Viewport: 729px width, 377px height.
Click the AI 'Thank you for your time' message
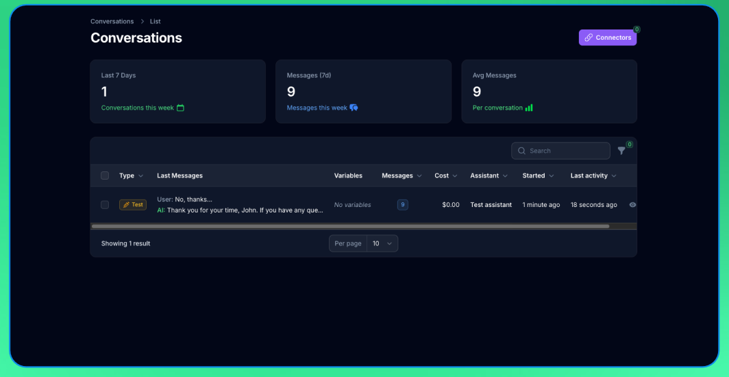pyautogui.click(x=240, y=210)
